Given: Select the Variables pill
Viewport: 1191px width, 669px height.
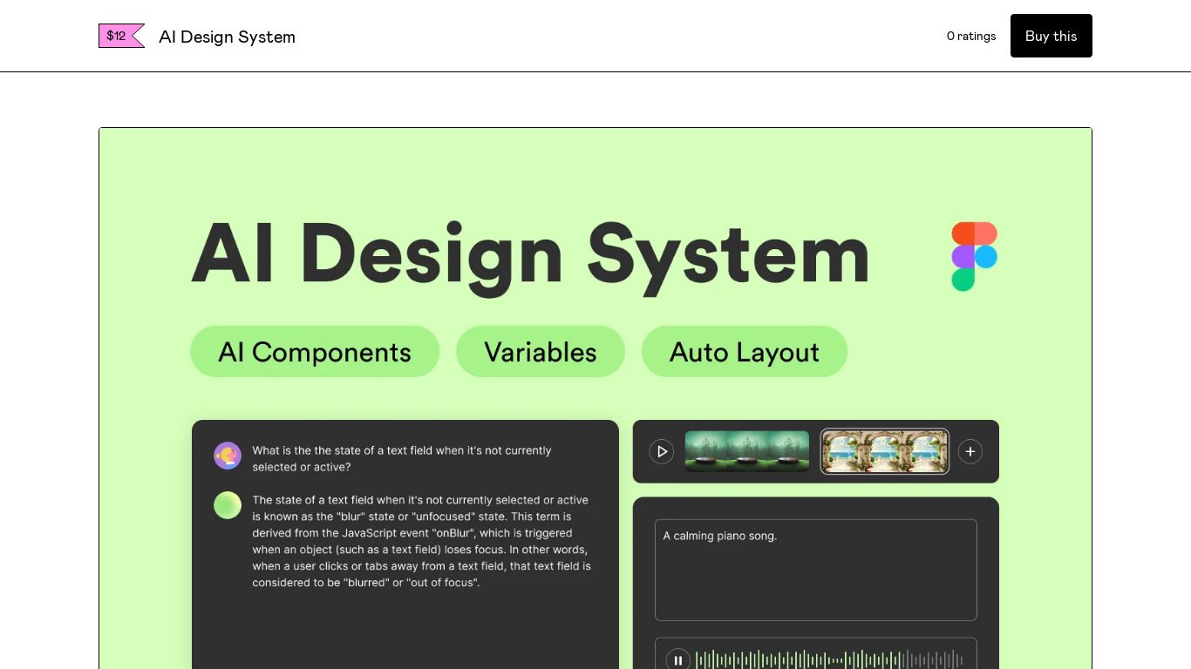Looking at the screenshot, I should point(540,352).
